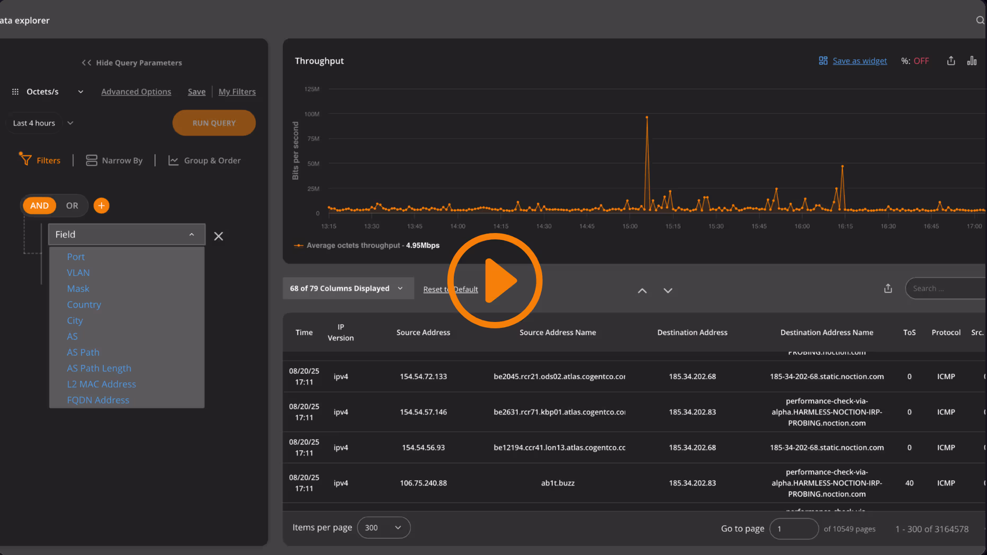987x555 pixels.
Task: Open the bar chart type icon
Action: click(972, 61)
